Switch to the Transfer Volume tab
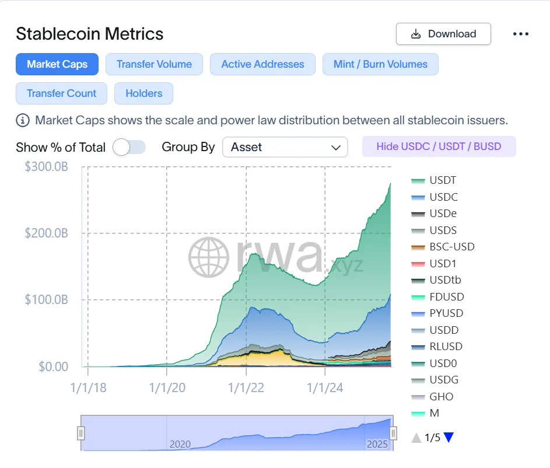 click(x=154, y=64)
